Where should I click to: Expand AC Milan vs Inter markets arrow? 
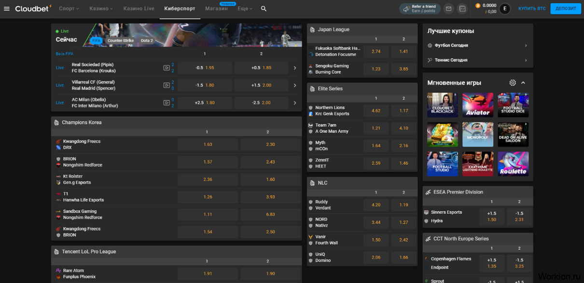point(295,103)
